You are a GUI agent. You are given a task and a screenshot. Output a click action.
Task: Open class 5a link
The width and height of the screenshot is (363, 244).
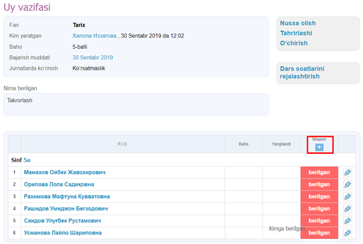point(27,160)
